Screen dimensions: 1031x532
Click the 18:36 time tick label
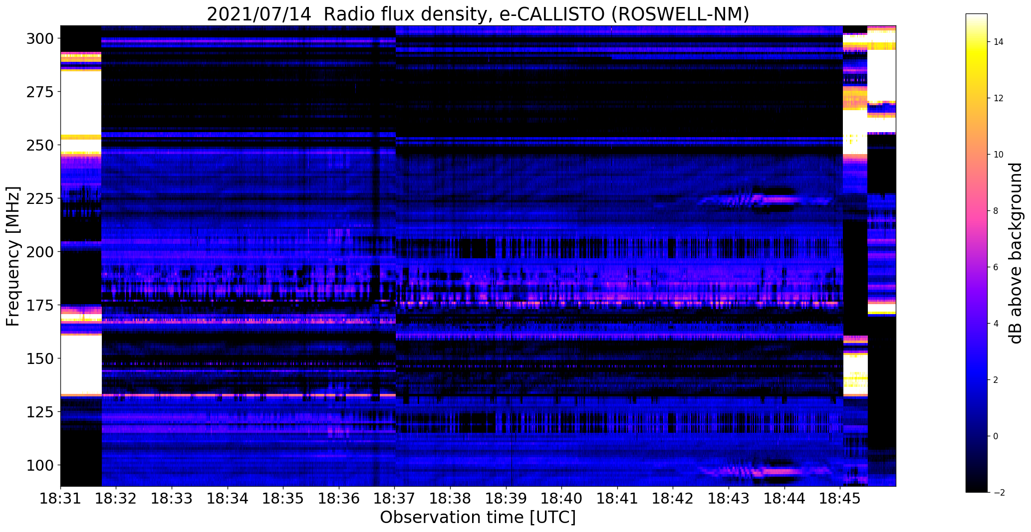339,499
